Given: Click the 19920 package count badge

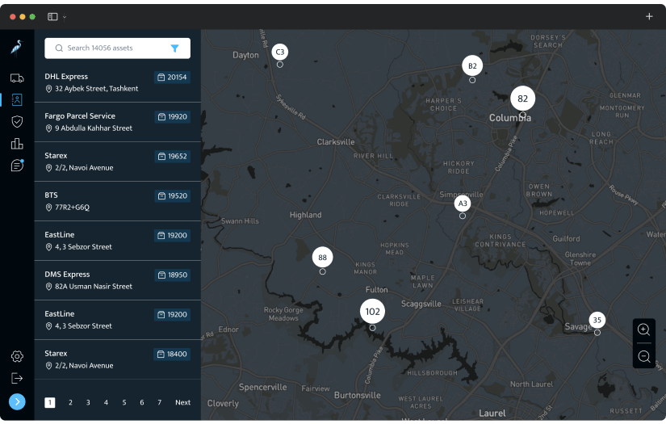Looking at the screenshot, I should coord(172,117).
